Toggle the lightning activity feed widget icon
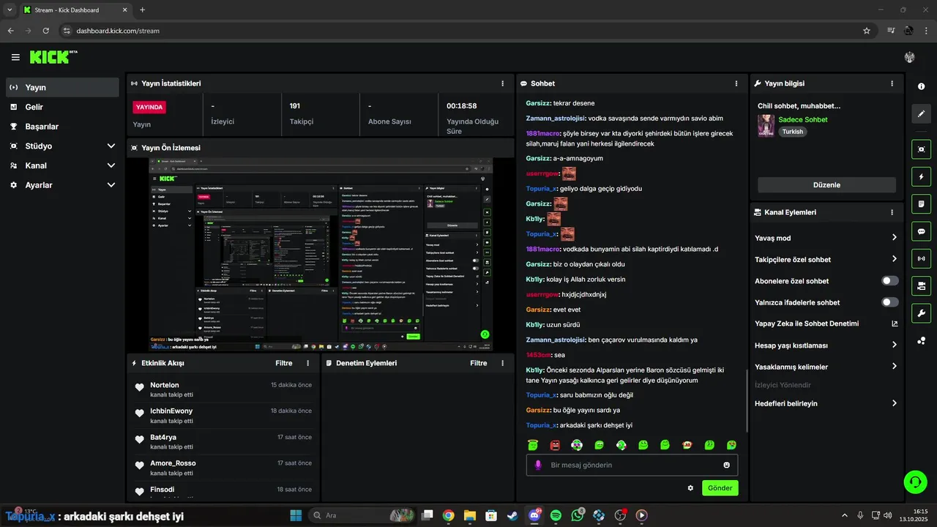This screenshot has height=527, width=937. (921, 176)
